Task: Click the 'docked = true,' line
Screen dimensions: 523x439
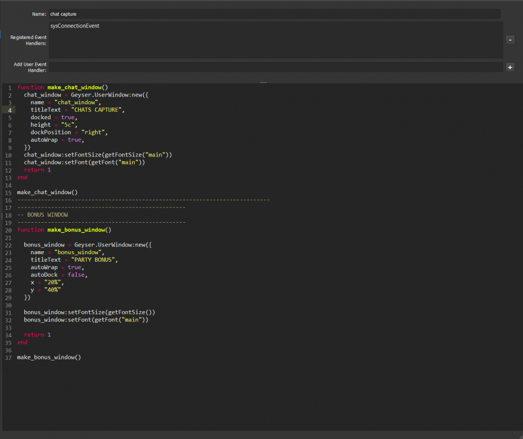Action: point(54,117)
